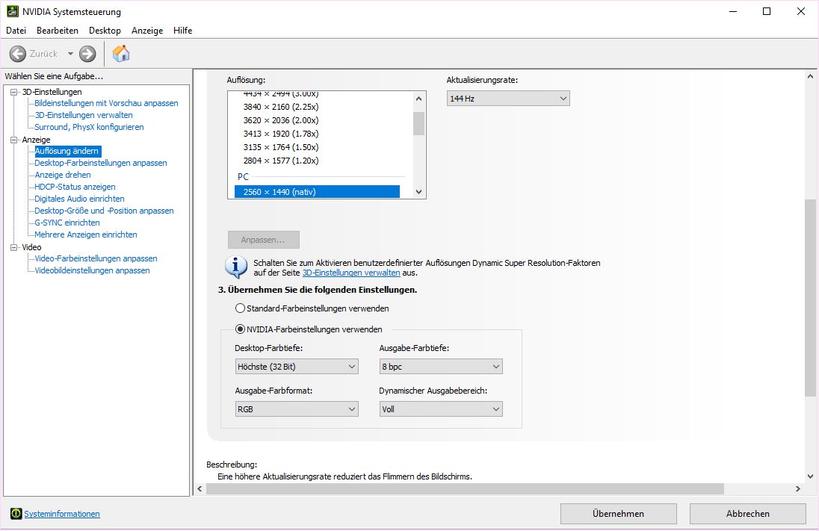Image resolution: width=819 pixels, height=531 pixels.
Task: Collapse the Anzeige tree node
Action: (x=13, y=140)
